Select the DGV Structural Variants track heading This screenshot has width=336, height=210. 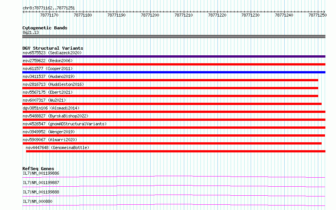point(53,48)
